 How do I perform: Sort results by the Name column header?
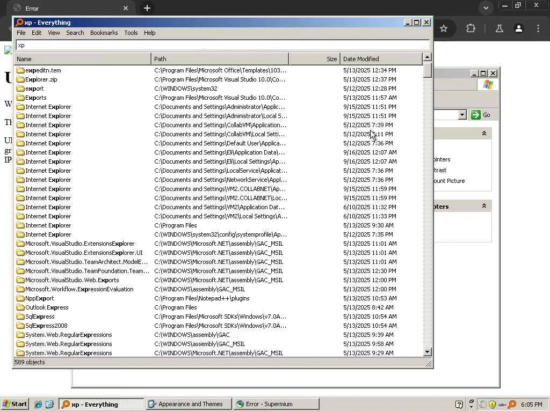(83, 59)
